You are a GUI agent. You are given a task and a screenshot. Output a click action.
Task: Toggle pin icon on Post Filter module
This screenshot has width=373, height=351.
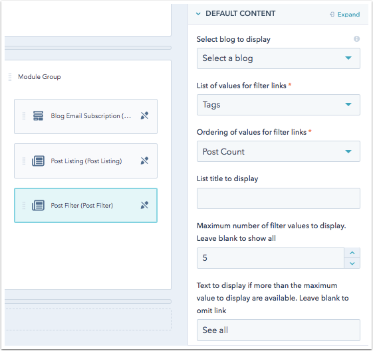point(144,205)
